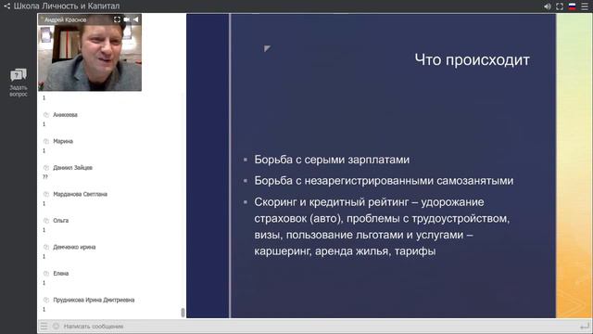The image size is (593, 334).
Task: Click bullet about незарегистрированными самозанятыми
Action: pos(384,181)
